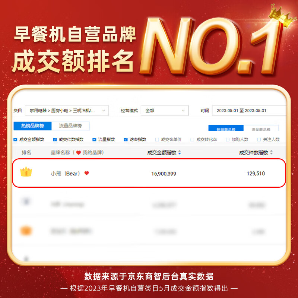Uncheck the 成交件数指数 checkbox
298x298 pixels.
point(55,139)
